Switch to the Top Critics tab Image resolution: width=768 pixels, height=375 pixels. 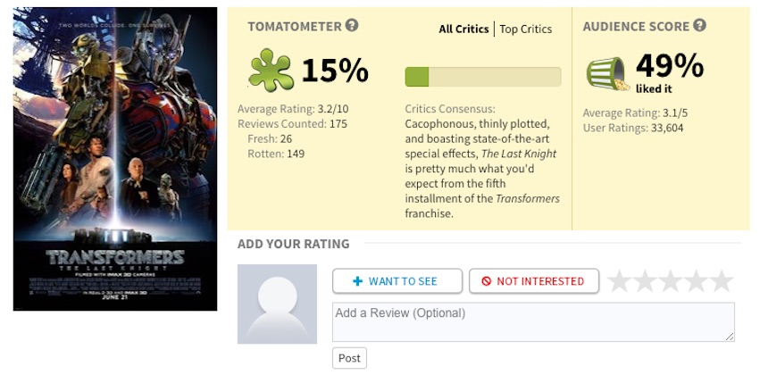coord(526,29)
